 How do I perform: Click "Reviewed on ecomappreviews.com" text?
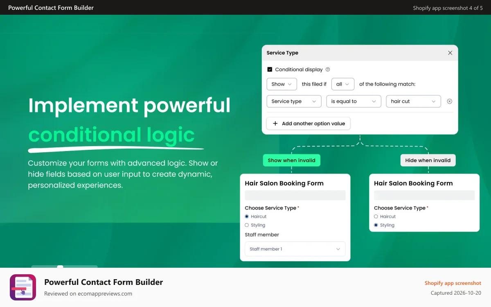[88, 293]
